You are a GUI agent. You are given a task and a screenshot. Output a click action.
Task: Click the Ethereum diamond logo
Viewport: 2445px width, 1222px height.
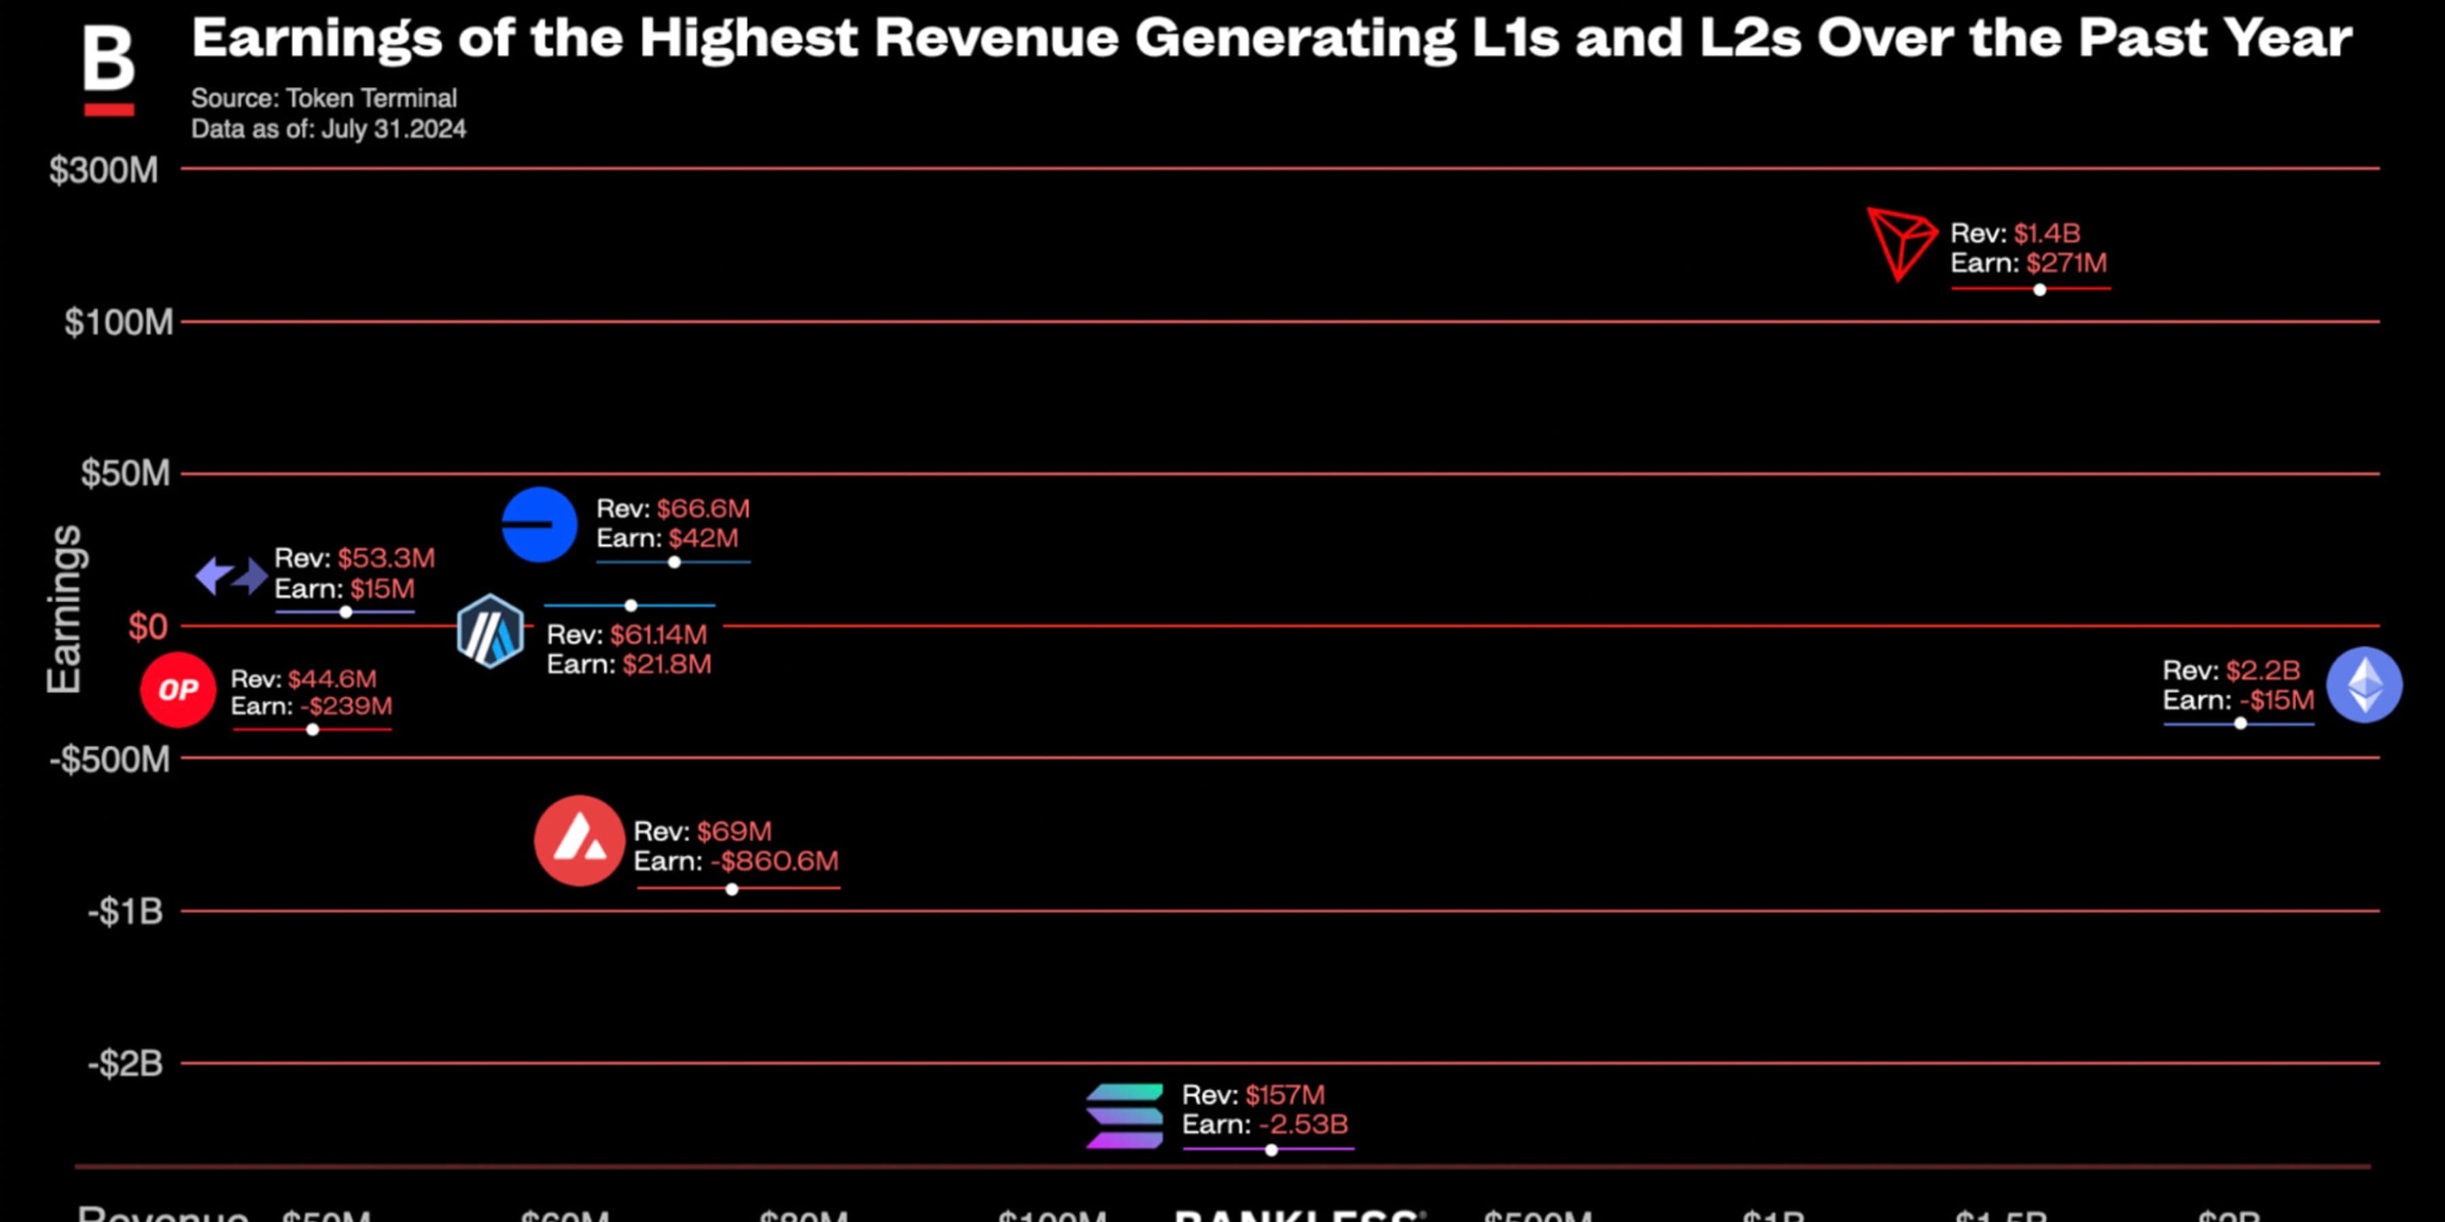2364,685
